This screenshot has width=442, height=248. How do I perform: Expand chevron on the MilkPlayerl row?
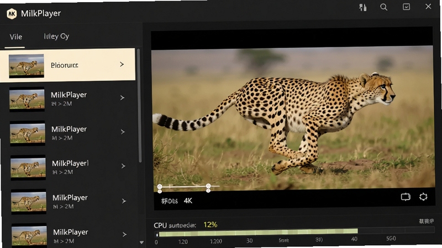click(123, 166)
